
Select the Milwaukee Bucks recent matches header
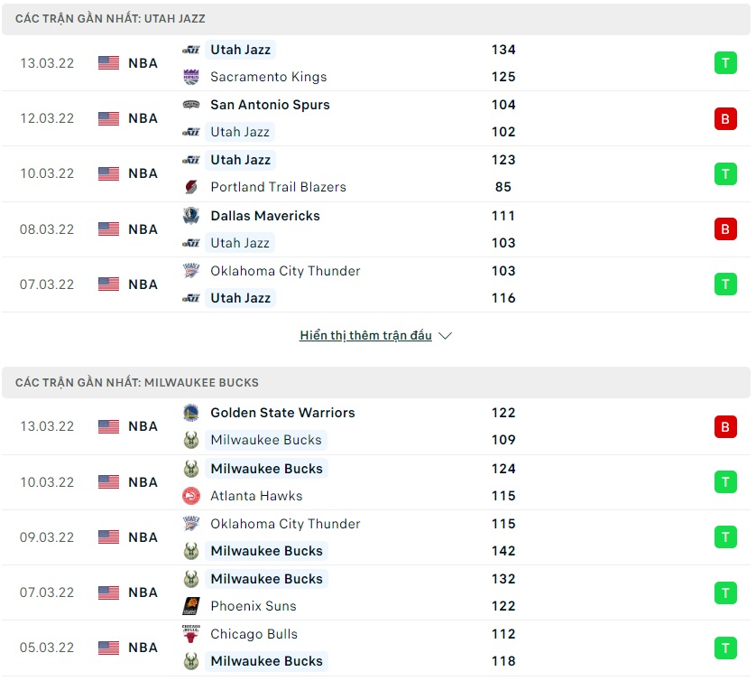[136, 382]
